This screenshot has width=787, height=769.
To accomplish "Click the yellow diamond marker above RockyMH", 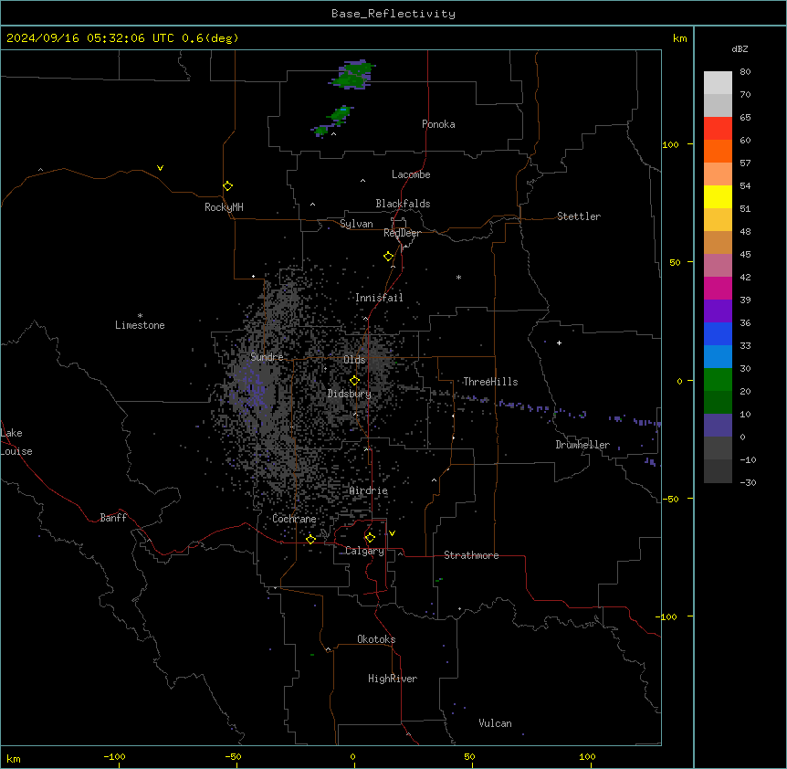I will click(228, 186).
